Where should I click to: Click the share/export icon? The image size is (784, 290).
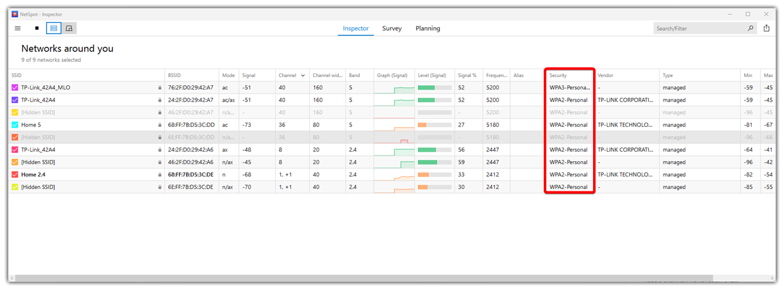point(766,28)
